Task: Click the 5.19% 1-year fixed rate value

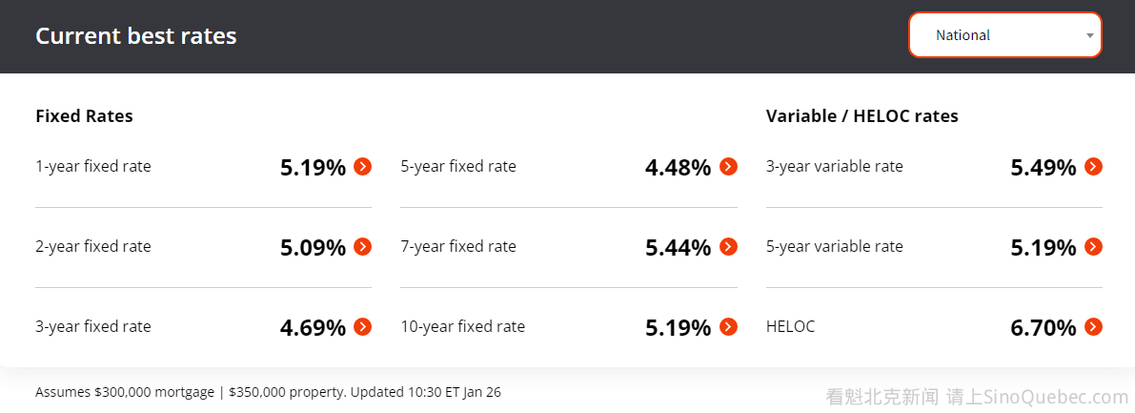Action: (313, 168)
